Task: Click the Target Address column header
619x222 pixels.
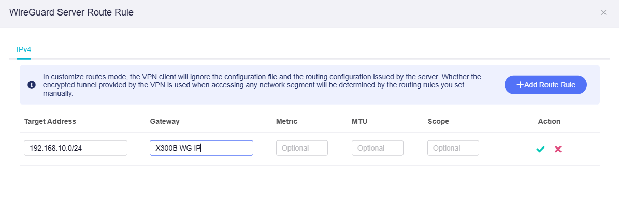Action: [x=50, y=121]
